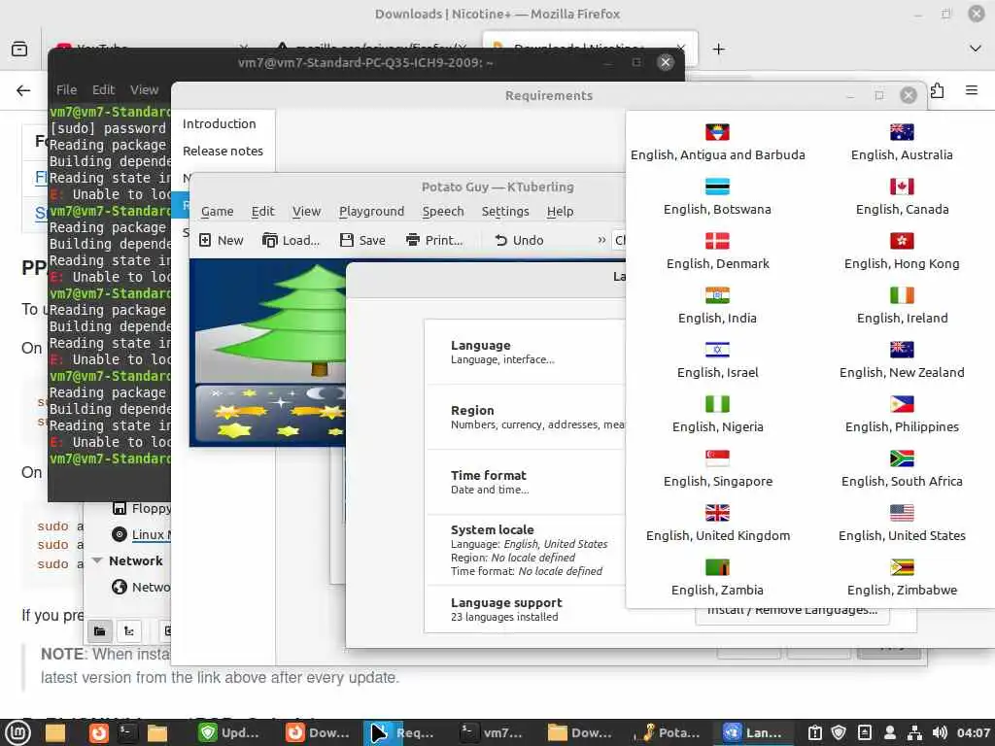This screenshot has width=995, height=746.
Task: Choose the English, United States flag
Action: pyautogui.click(x=902, y=513)
